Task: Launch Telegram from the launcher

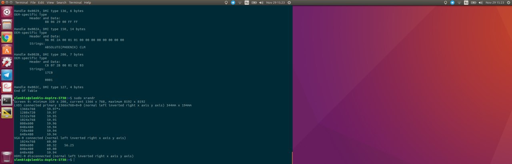Action: [7, 75]
